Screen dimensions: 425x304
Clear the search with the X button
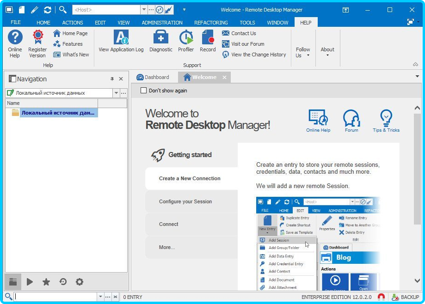(x=115, y=297)
